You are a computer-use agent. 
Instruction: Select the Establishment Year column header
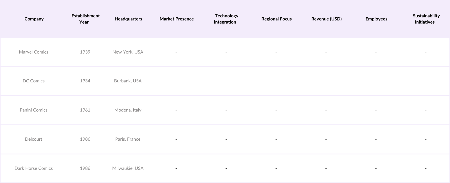85,19
